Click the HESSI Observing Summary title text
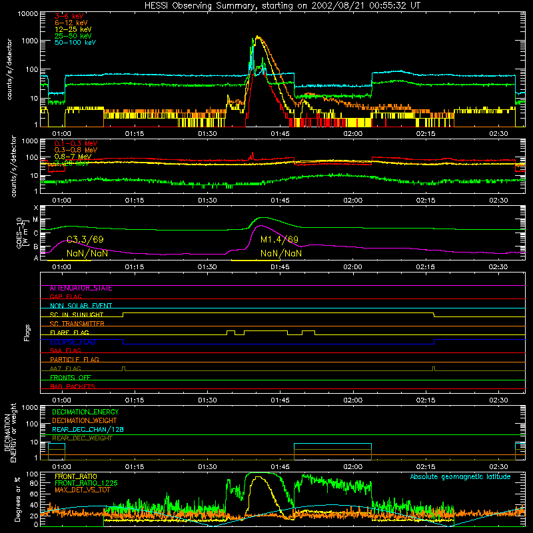Image resolution: width=533 pixels, height=533 pixels. tap(282, 6)
